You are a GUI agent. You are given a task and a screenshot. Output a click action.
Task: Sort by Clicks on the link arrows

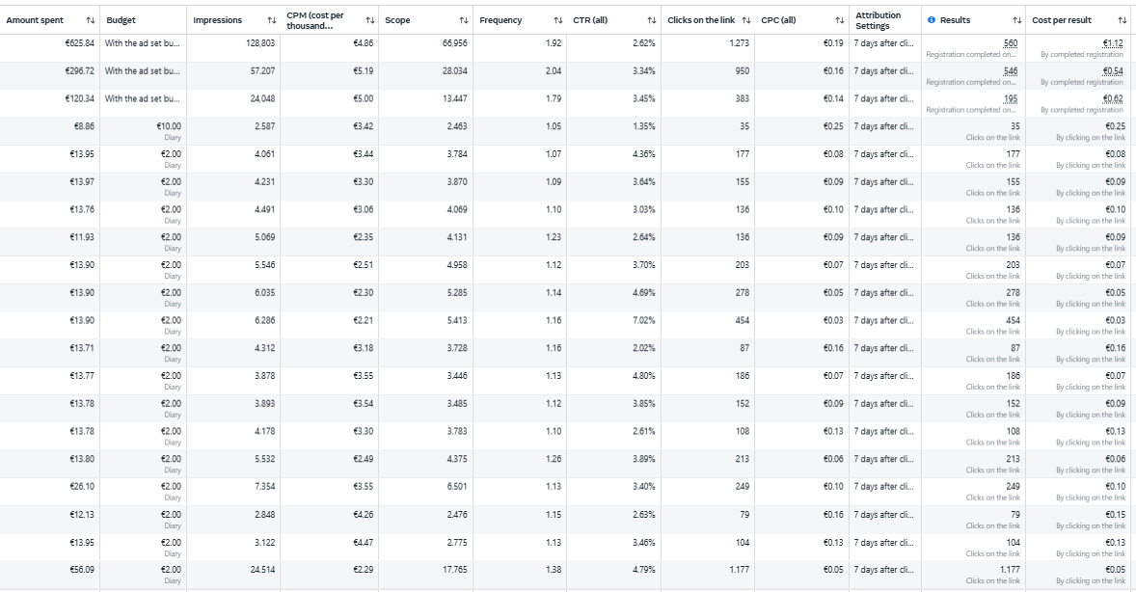coord(745,20)
